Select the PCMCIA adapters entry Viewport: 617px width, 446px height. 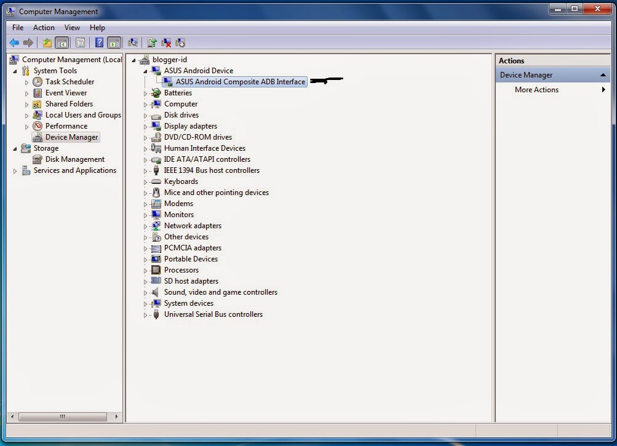pos(193,247)
